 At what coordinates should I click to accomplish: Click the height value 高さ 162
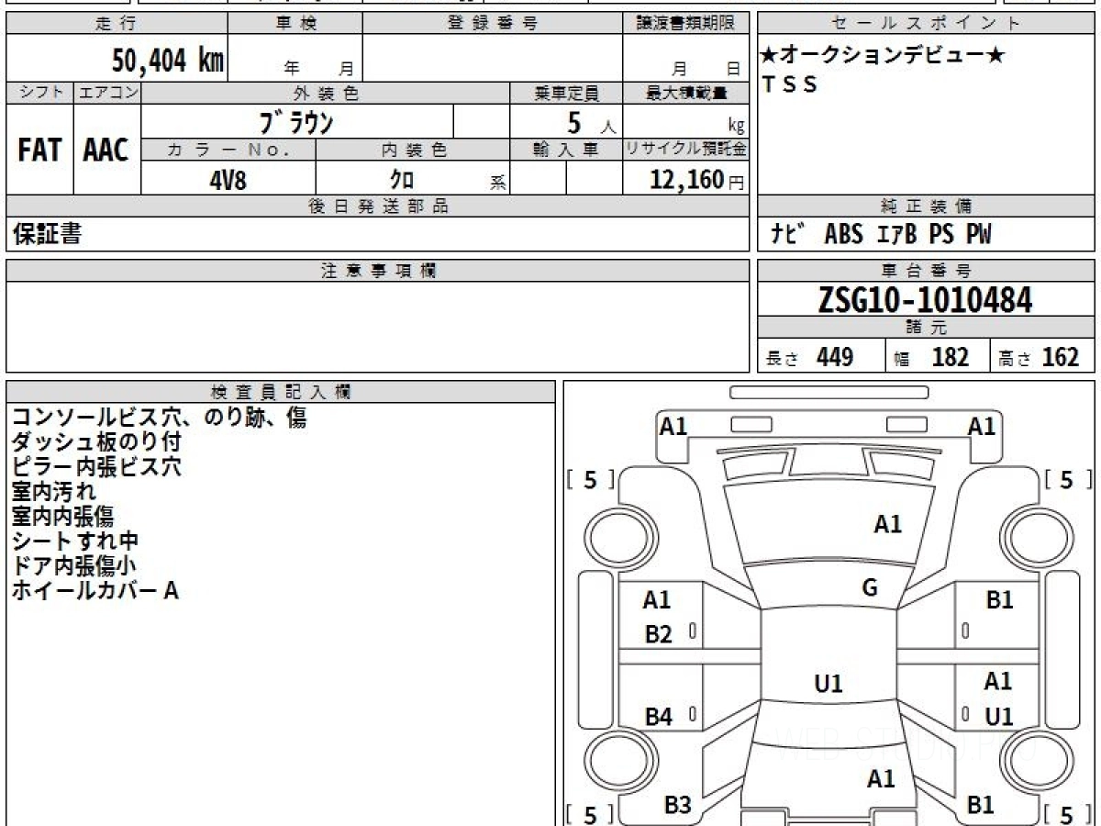tap(1039, 357)
